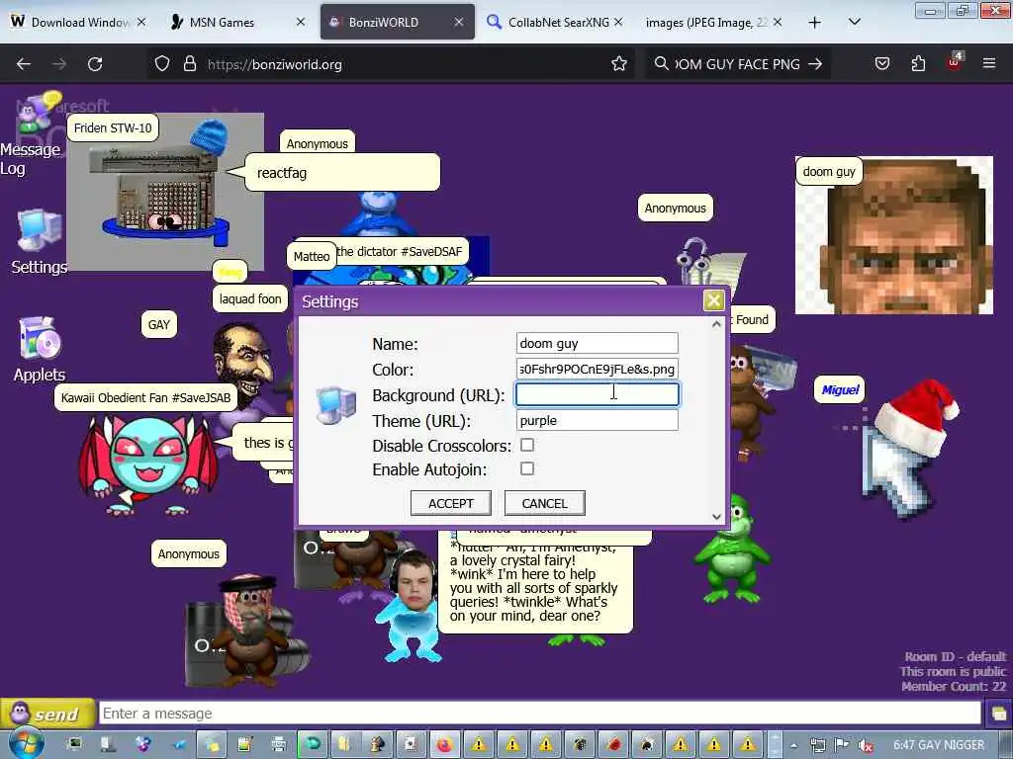Open the Firefox hamburger menu
Screen dimensions: 1013x759
coord(988,64)
